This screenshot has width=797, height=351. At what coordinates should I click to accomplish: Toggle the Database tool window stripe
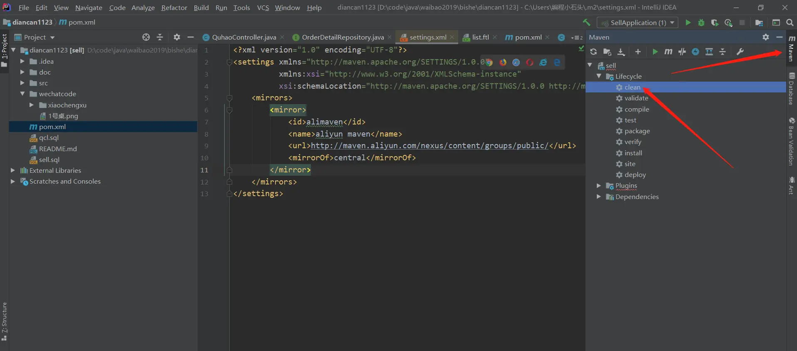[792, 89]
